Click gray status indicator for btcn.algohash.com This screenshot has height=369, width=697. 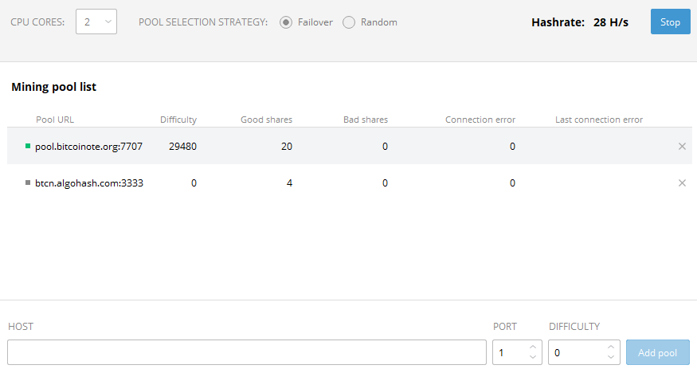pyautogui.click(x=28, y=183)
